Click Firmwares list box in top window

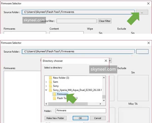pos(25,33)
